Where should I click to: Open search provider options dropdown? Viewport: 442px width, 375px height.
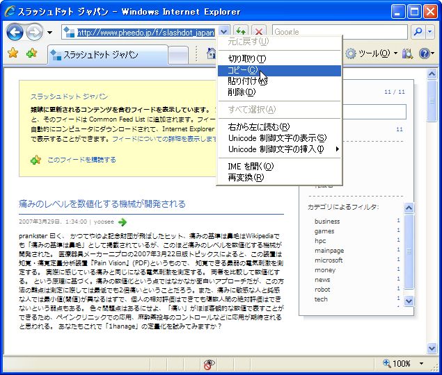(430, 32)
